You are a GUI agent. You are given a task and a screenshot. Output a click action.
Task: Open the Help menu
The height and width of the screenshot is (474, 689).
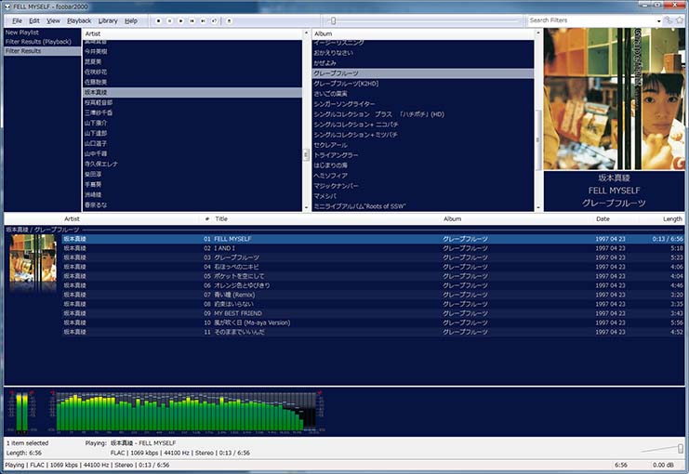click(x=131, y=20)
